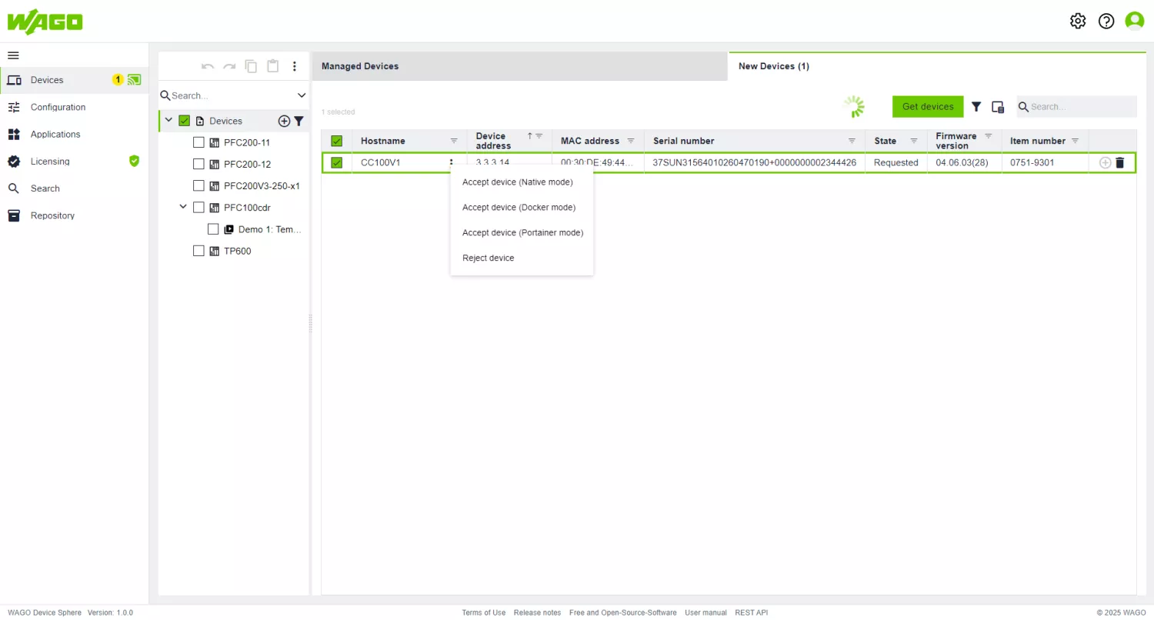Open the User manual link

[x=705, y=612]
